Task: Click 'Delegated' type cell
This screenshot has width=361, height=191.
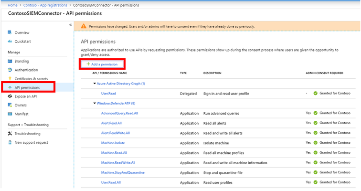Action: pyautogui.click(x=188, y=94)
